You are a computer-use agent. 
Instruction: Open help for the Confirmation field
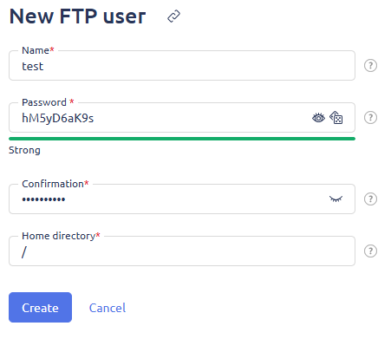click(x=370, y=199)
